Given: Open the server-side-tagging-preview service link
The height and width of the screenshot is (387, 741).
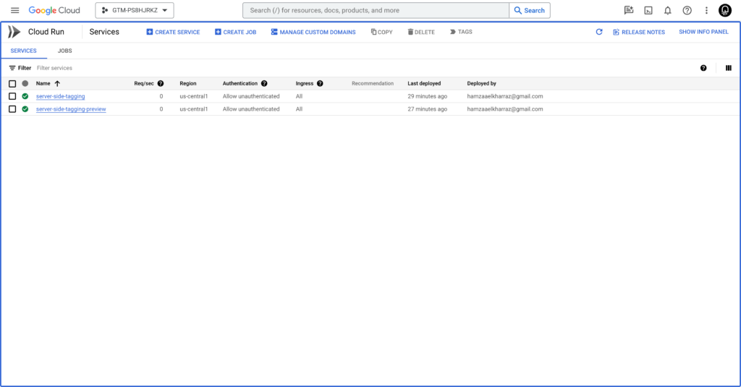Looking at the screenshot, I should point(71,109).
